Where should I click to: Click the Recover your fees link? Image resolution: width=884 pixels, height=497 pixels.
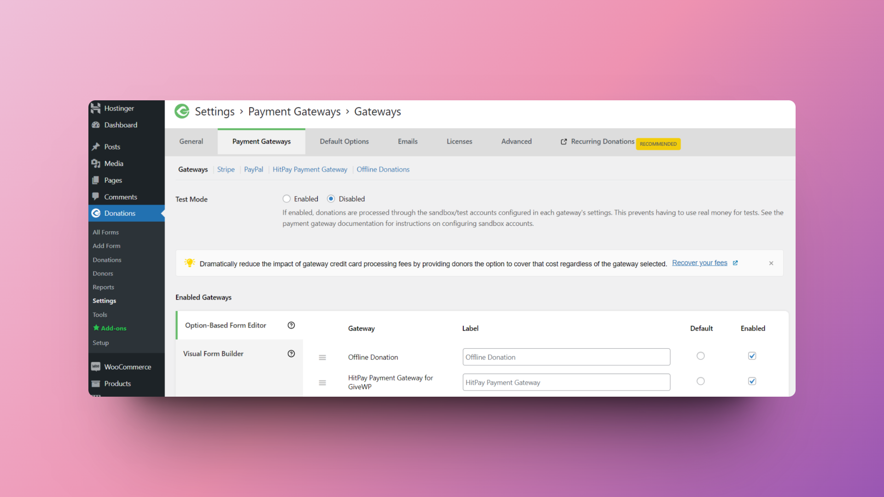[700, 263]
